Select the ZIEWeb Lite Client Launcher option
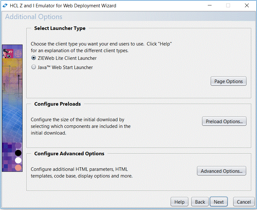 34,58
